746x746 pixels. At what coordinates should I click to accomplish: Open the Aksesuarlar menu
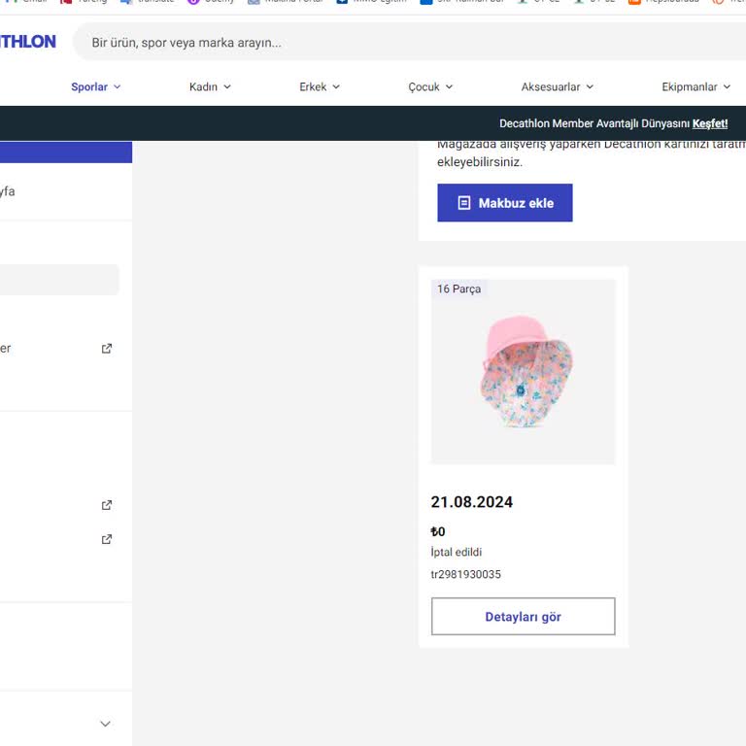(x=558, y=86)
